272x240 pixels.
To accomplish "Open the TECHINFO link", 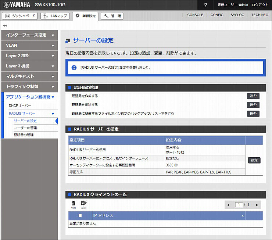I will 260,15.
